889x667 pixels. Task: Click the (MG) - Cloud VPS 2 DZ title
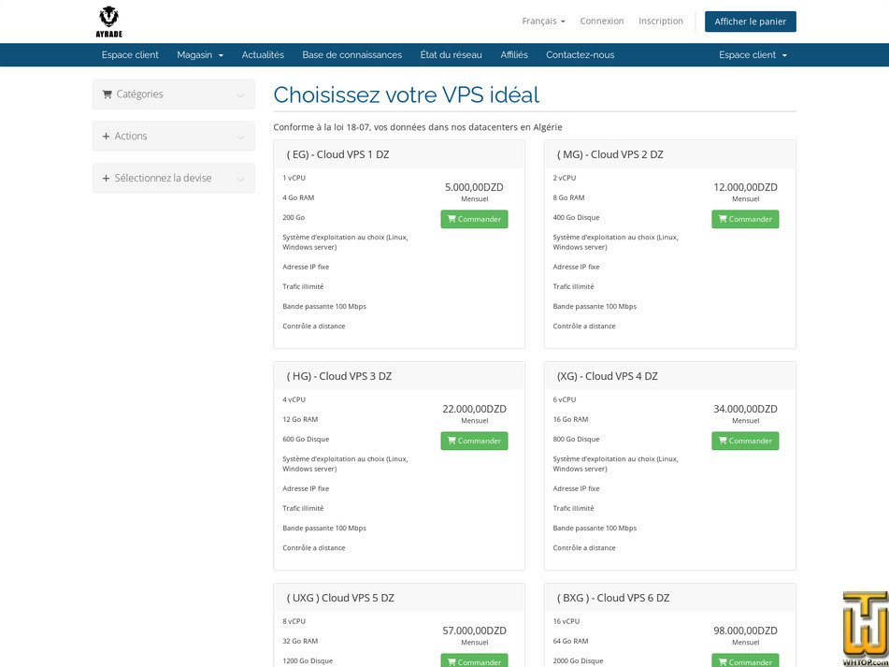[x=610, y=154]
